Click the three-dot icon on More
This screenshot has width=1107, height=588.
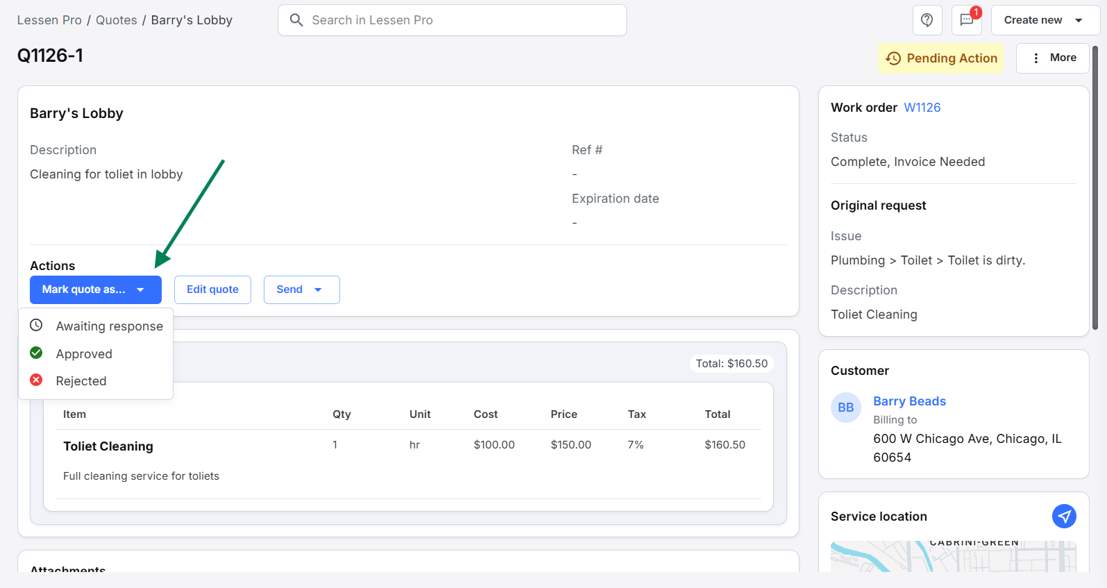(x=1036, y=58)
